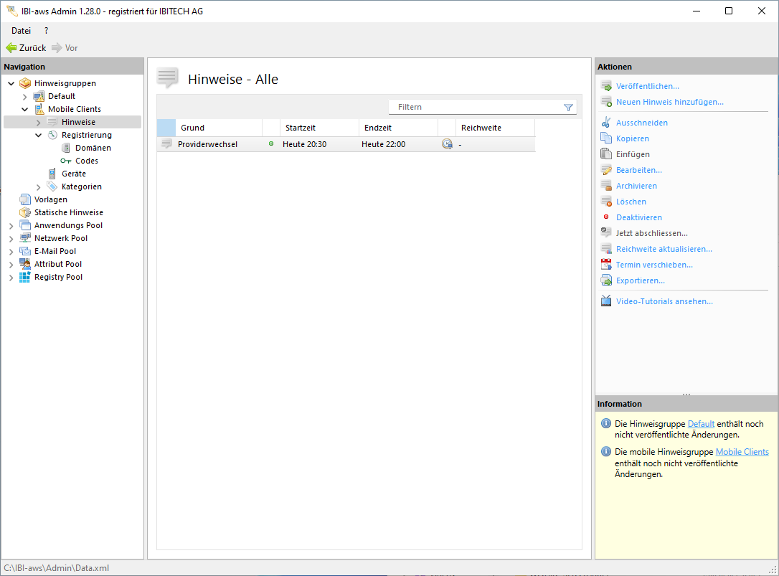
Task: Click the green status dot of Providerwechsel
Action: click(x=271, y=144)
